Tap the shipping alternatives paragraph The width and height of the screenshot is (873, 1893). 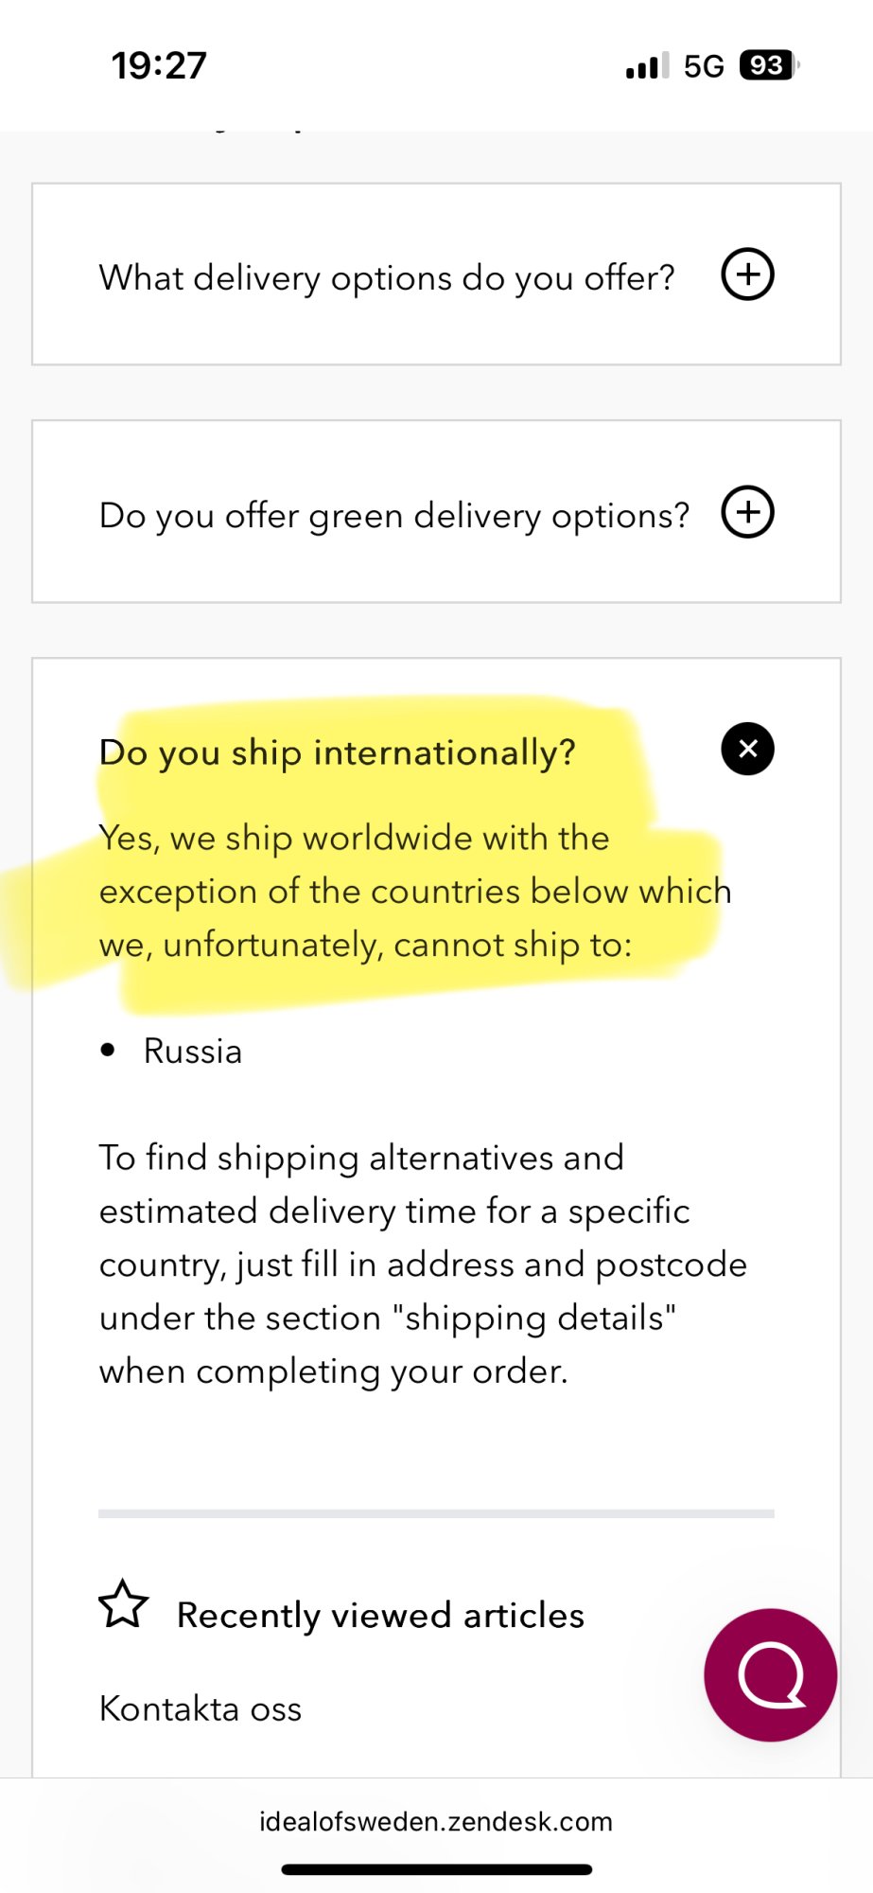[422, 1264]
